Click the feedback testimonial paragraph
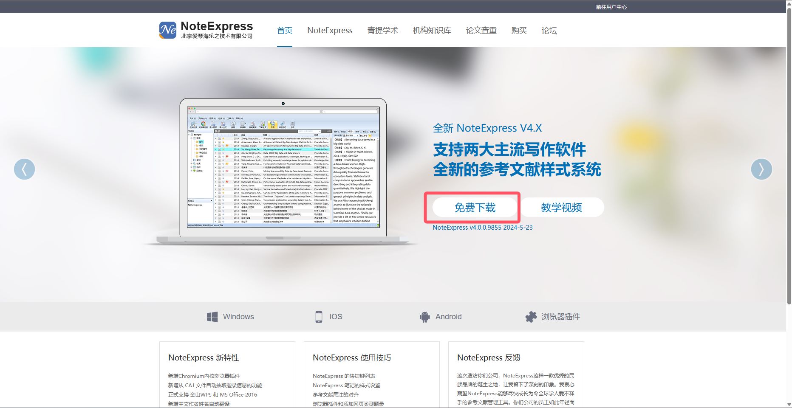 coord(516,389)
